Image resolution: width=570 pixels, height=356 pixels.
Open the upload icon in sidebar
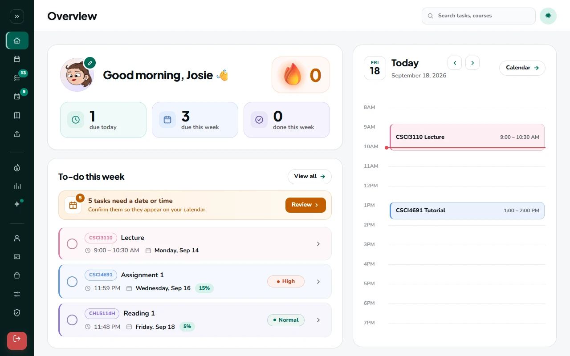point(17,134)
